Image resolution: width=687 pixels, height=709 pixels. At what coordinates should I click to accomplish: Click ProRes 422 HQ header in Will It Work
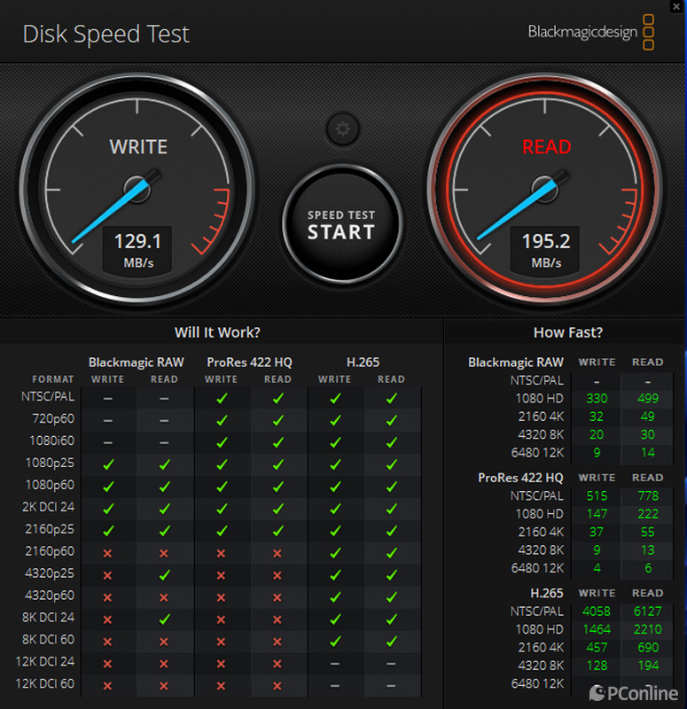coord(249,362)
